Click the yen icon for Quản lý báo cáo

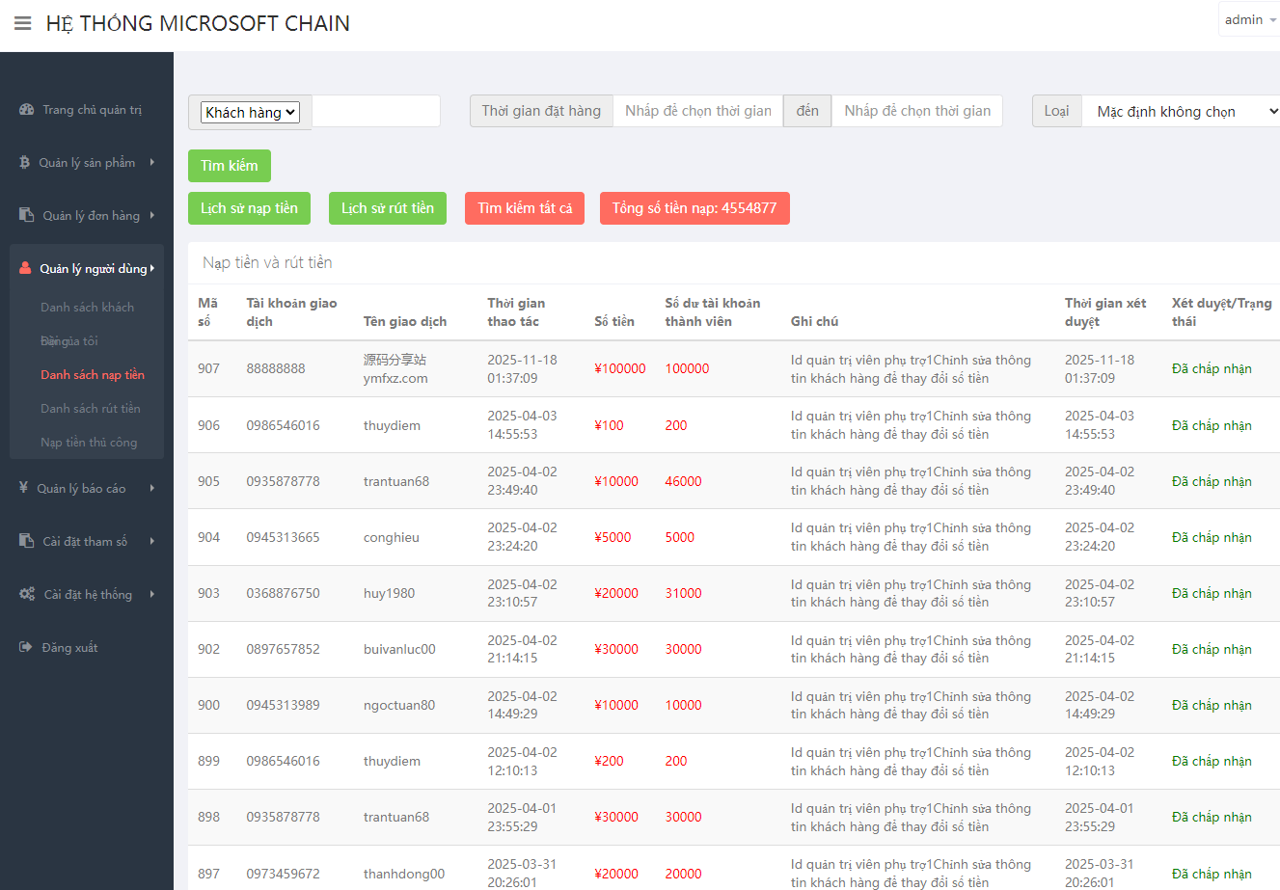(24, 488)
